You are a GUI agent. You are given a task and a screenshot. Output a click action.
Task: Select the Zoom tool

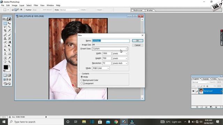9,62
